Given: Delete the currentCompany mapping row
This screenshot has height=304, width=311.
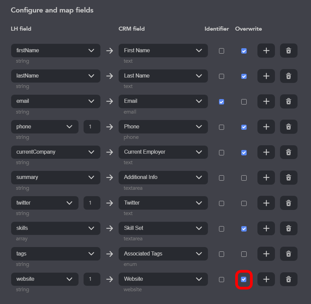Looking at the screenshot, I should pyautogui.click(x=288, y=152).
